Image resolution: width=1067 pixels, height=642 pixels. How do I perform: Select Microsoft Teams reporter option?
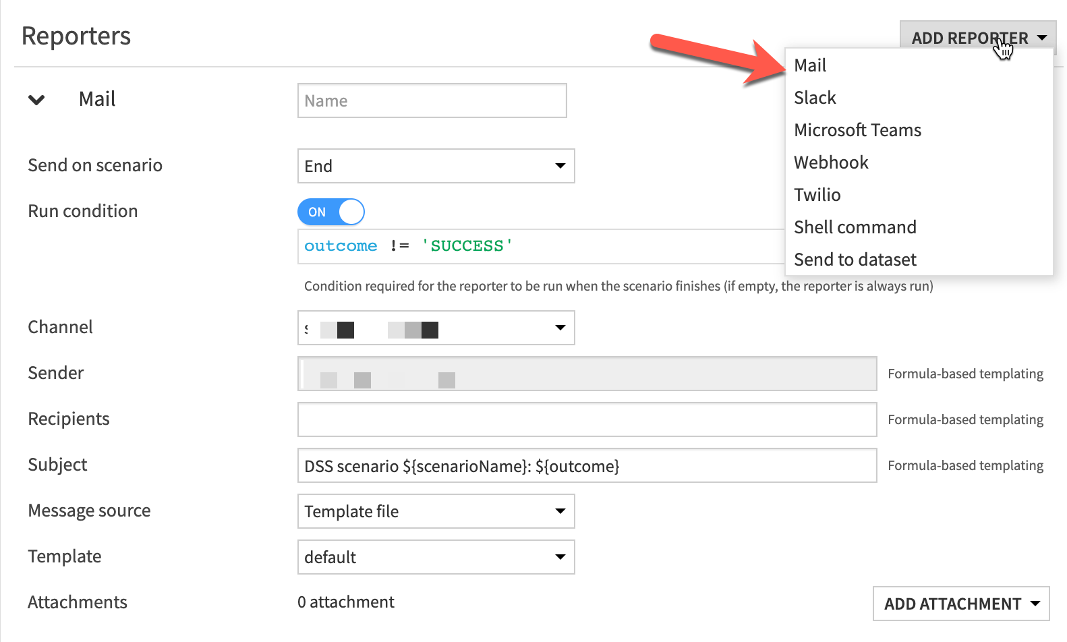(857, 130)
